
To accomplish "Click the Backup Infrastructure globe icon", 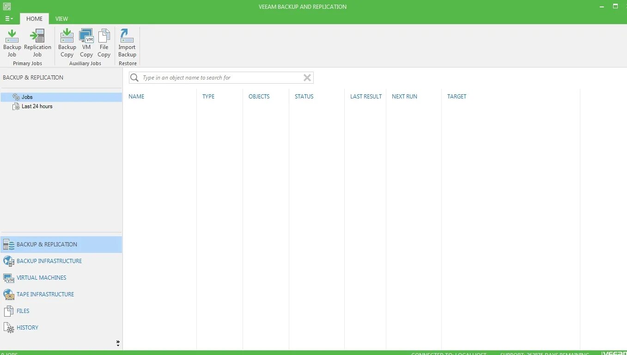I will (x=9, y=261).
